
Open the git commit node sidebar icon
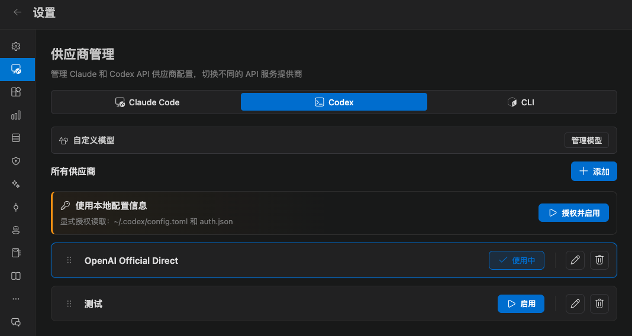click(16, 207)
